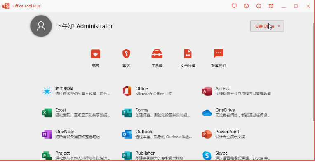Maximize the Office Tool Plus window
Screen dimensions: 315x162
[296, 6]
